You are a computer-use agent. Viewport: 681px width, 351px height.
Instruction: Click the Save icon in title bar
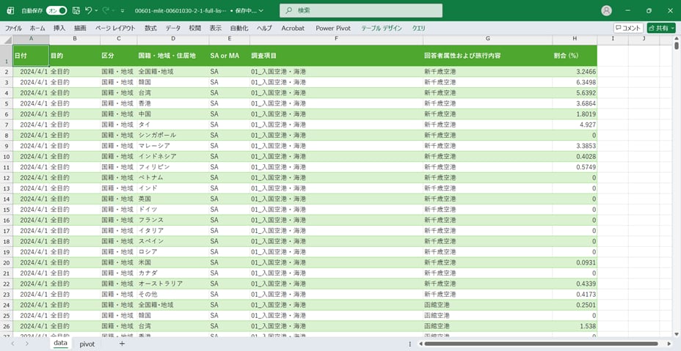click(x=76, y=11)
